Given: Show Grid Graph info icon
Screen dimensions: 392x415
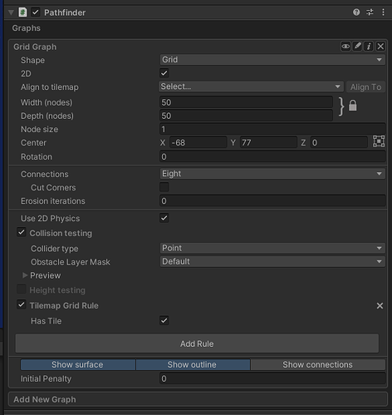Looking at the screenshot, I should [x=369, y=47].
